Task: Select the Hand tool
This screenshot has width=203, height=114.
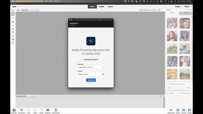Action: [x=13, y=14]
